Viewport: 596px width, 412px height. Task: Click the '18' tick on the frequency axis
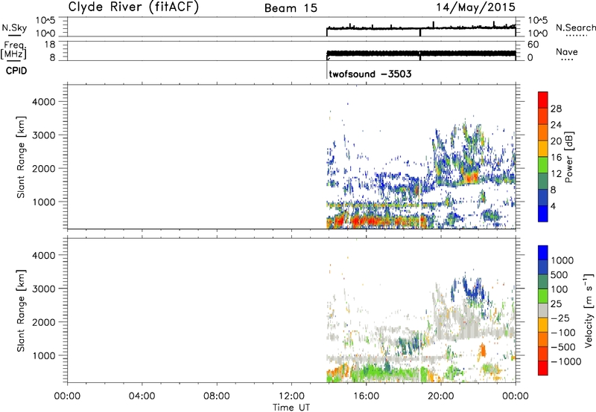coord(50,45)
